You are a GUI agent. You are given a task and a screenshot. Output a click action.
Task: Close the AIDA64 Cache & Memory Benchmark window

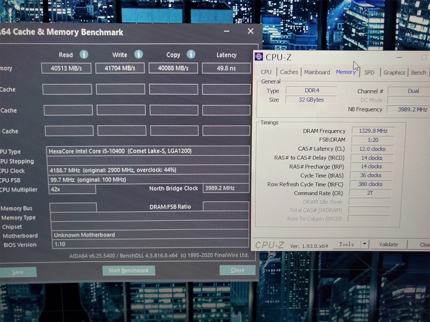click(x=250, y=31)
